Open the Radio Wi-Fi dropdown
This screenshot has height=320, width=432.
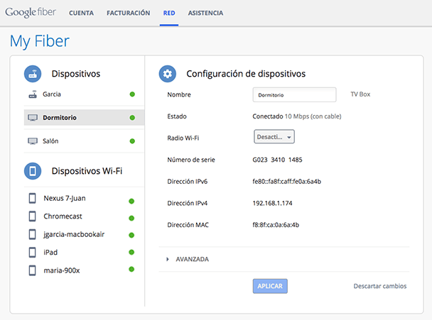[274, 137]
